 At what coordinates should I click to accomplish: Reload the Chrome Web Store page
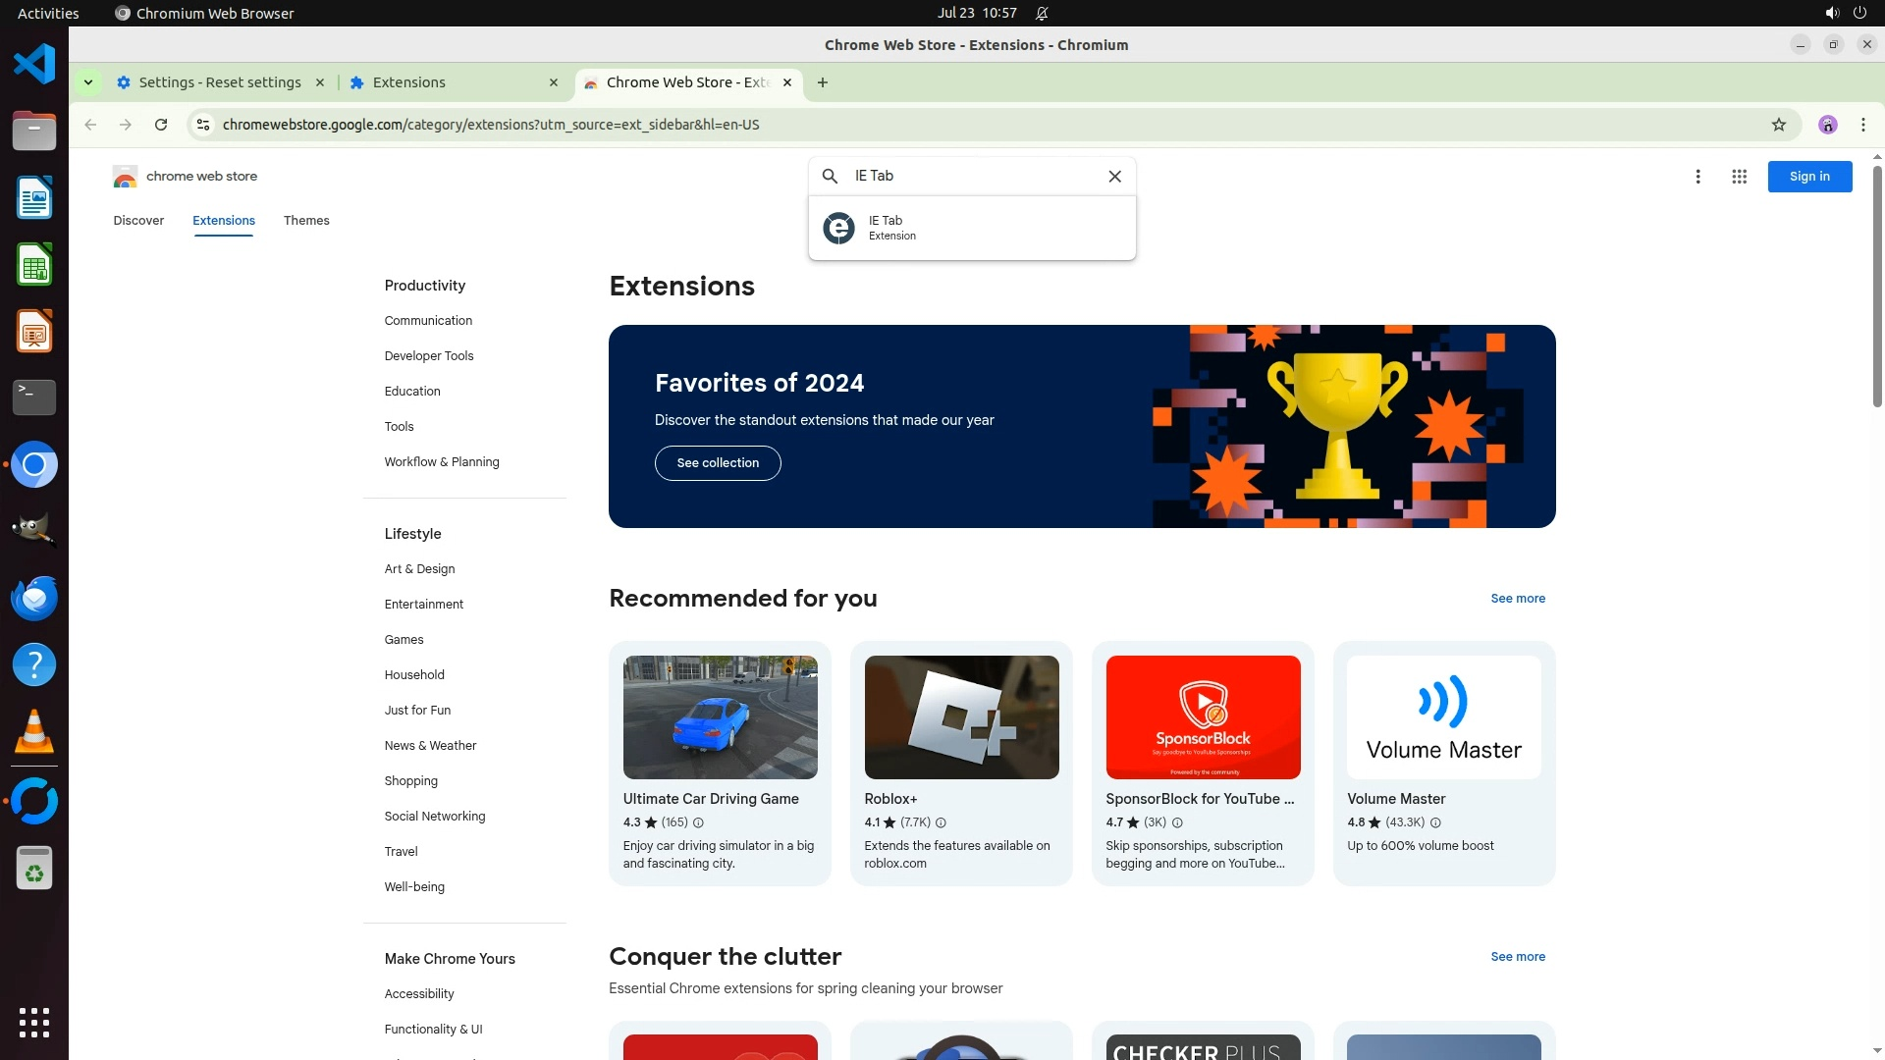pyautogui.click(x=161, y=125)
